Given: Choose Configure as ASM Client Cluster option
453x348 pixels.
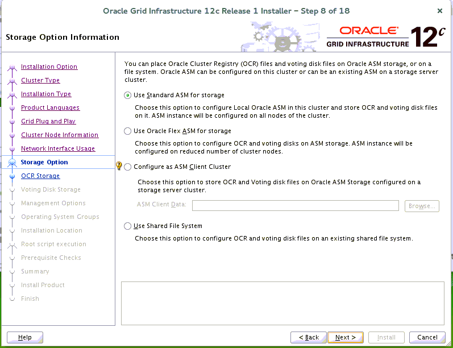Looking at the screenshot, I should point(127,167).
